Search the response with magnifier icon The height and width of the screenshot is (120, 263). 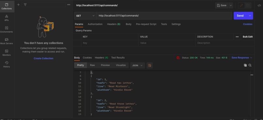[250, 65]
